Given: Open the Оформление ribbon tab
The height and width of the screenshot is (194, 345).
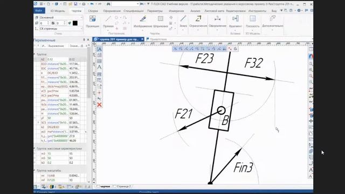Looking at the screenshot, I should point(112,11).
